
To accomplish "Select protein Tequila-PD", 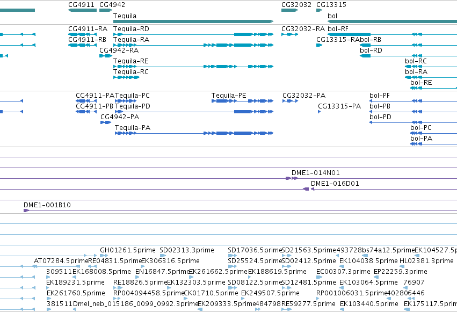I will [x=194, y=112].
